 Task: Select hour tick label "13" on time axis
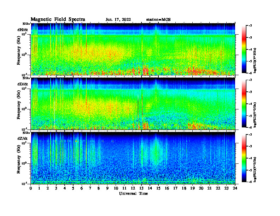point(141,188)
